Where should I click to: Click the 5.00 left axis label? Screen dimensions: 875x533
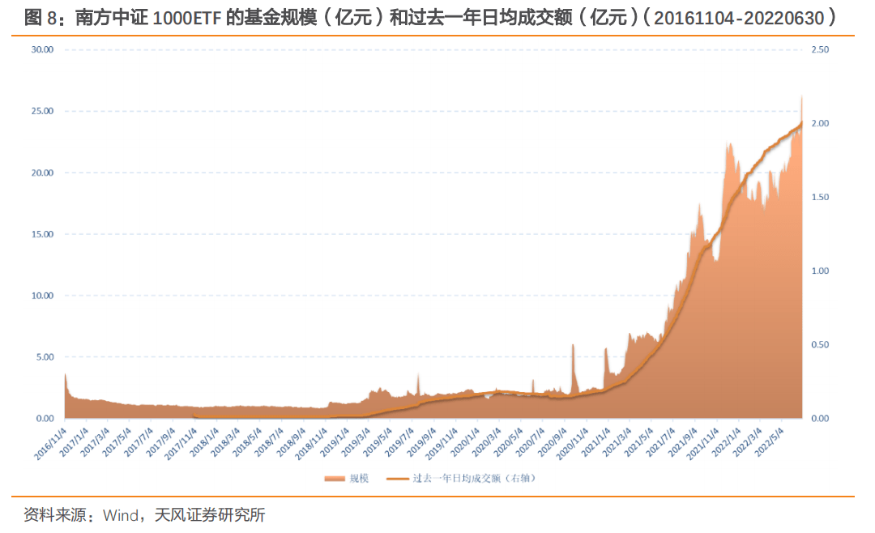[44, 357]
